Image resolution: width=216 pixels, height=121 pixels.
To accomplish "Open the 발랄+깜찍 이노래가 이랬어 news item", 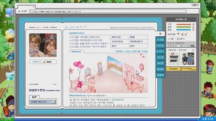I will [x=89, y=44].
